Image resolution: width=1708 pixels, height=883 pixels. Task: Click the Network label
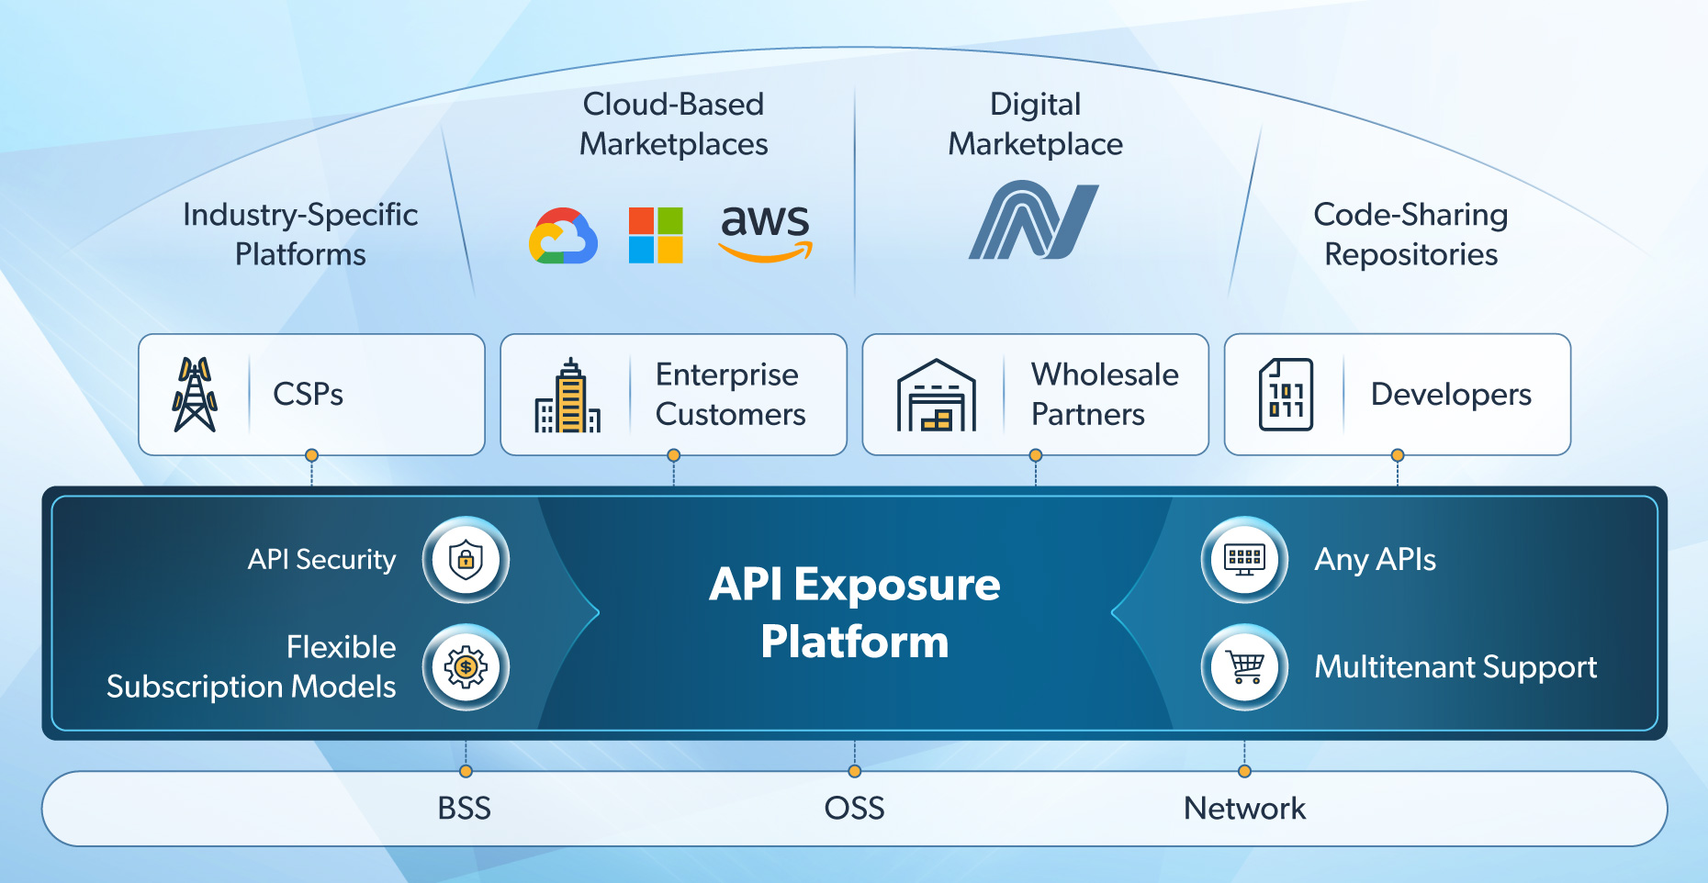(1244, 809)
